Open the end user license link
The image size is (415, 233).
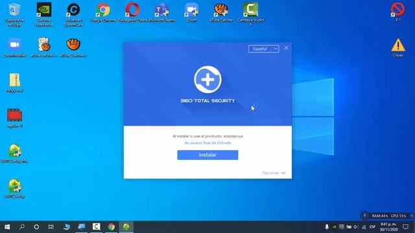pyautogui.click(x=207, y=142)
